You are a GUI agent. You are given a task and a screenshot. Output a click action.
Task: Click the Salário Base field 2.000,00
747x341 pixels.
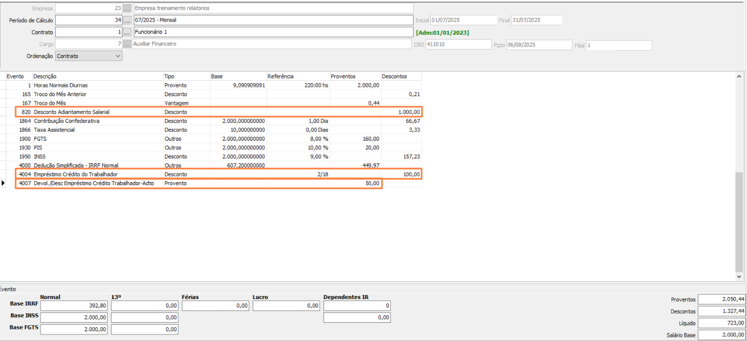point(722,334)
